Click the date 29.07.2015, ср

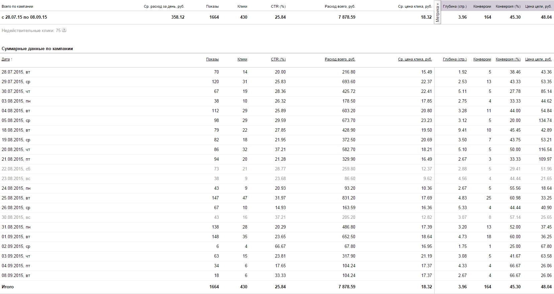point(16,82)
